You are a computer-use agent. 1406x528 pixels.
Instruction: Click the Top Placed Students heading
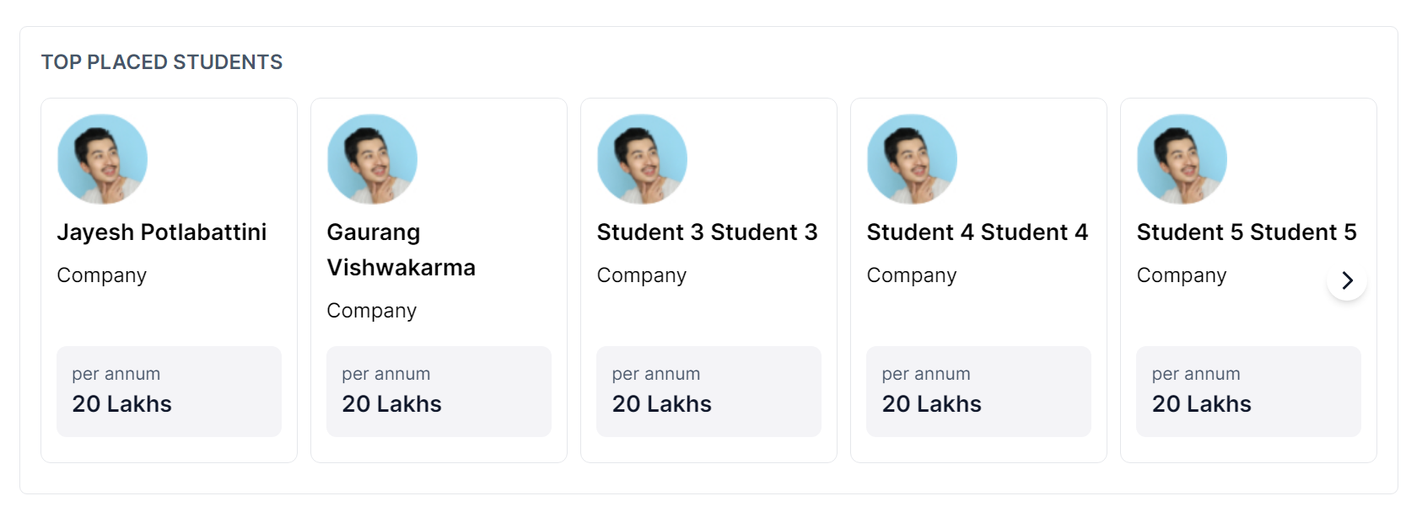pos(162,62)
